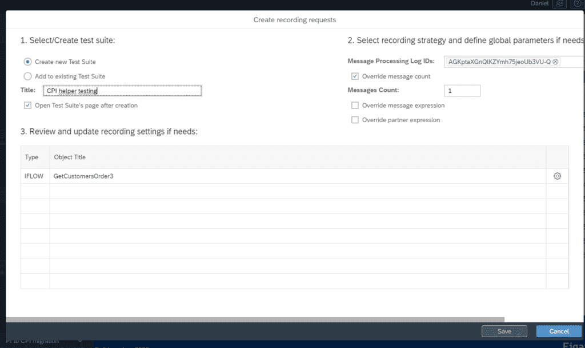
Task: Open the help icon in top bar
Action: [577, 4]
